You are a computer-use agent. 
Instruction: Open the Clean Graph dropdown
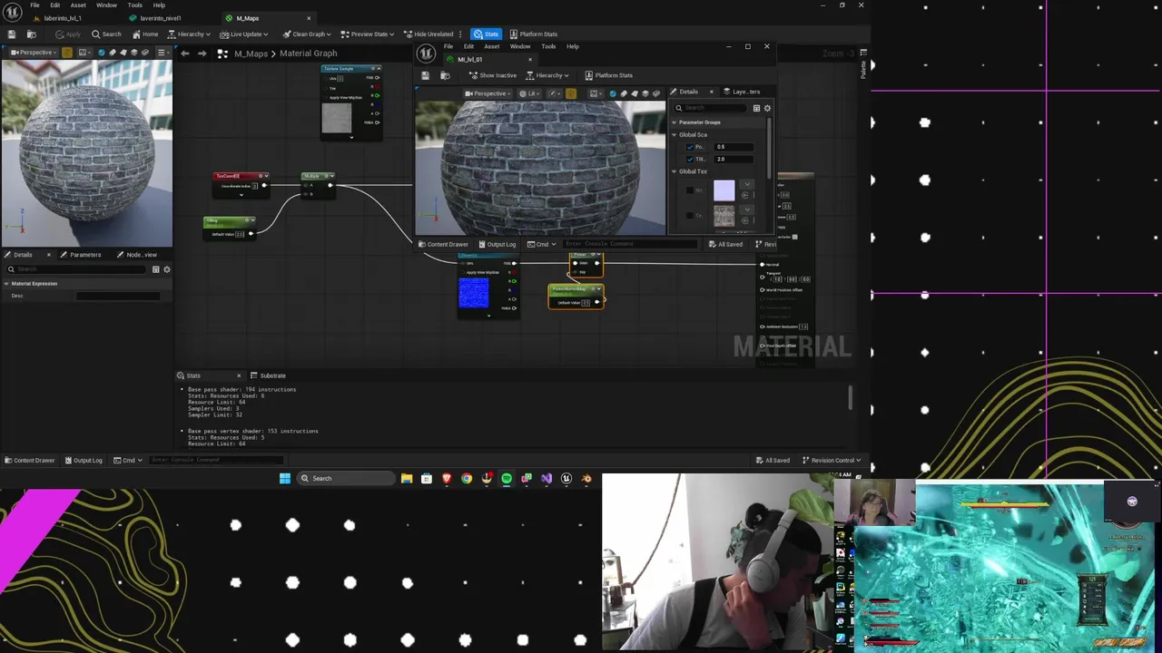[x=307, y=34]
